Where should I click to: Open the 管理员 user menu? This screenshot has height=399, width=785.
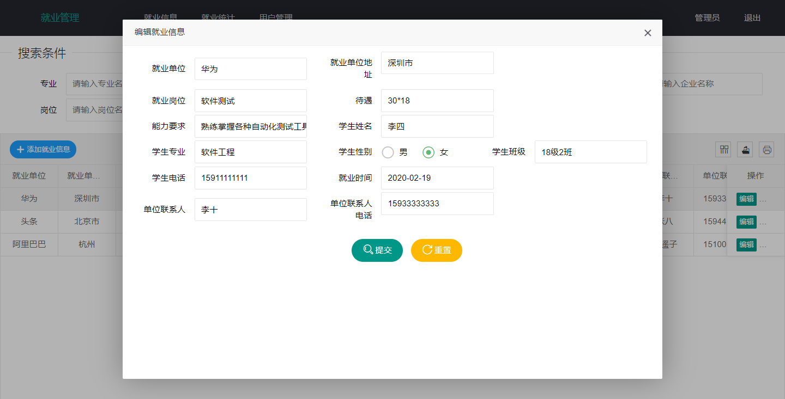pos(707,18)
